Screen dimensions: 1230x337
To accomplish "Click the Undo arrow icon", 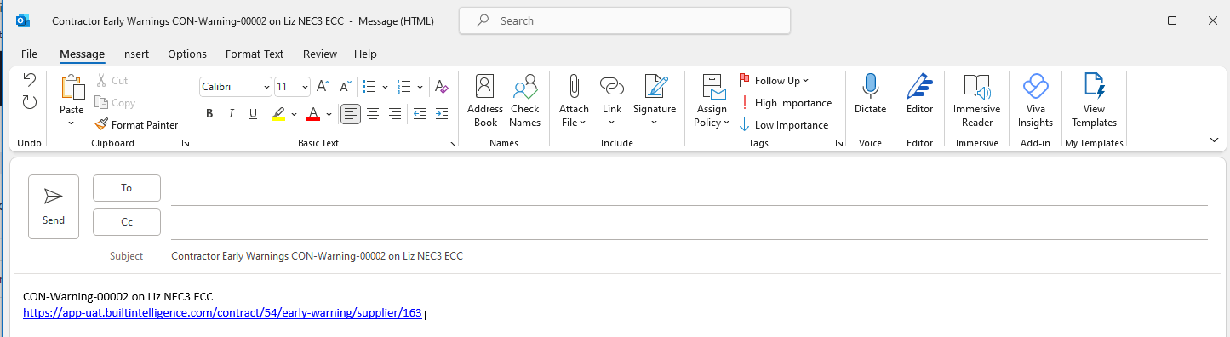I will [x=30, y=80].
